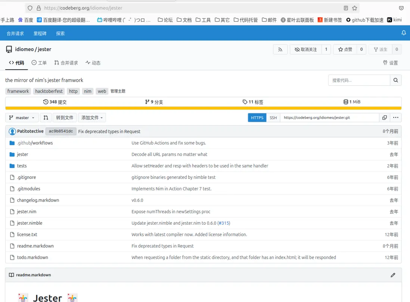Switch to the 工单 issues tab
Viewport: 410px width, 302px height.
[x=39, y=63]
